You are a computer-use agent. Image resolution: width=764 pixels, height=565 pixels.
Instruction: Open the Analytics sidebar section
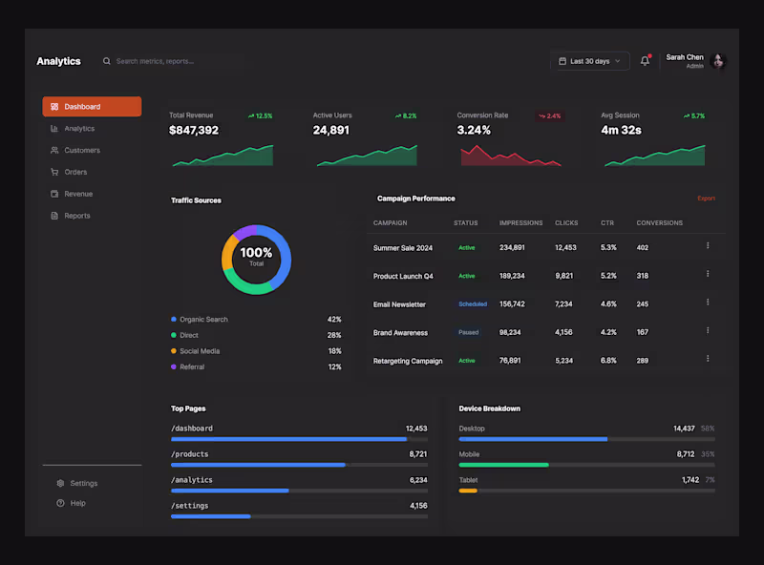point(92,129)
